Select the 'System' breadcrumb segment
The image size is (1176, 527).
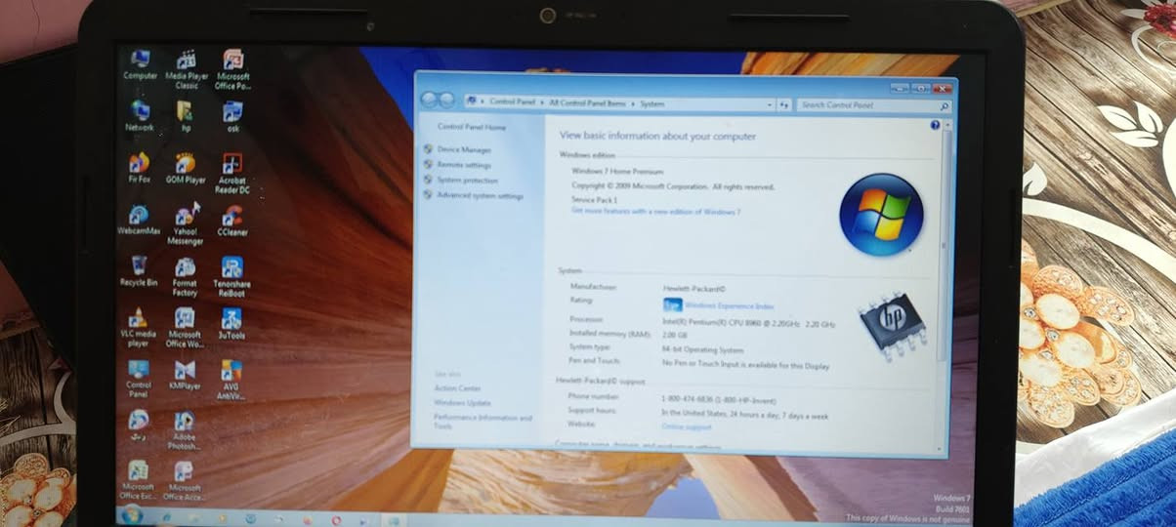pos(652,103)
